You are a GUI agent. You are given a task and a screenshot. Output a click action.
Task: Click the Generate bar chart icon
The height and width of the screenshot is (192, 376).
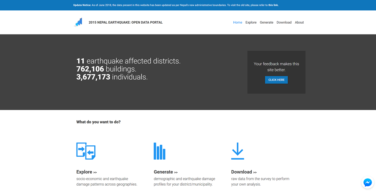(x=160, y=151)
